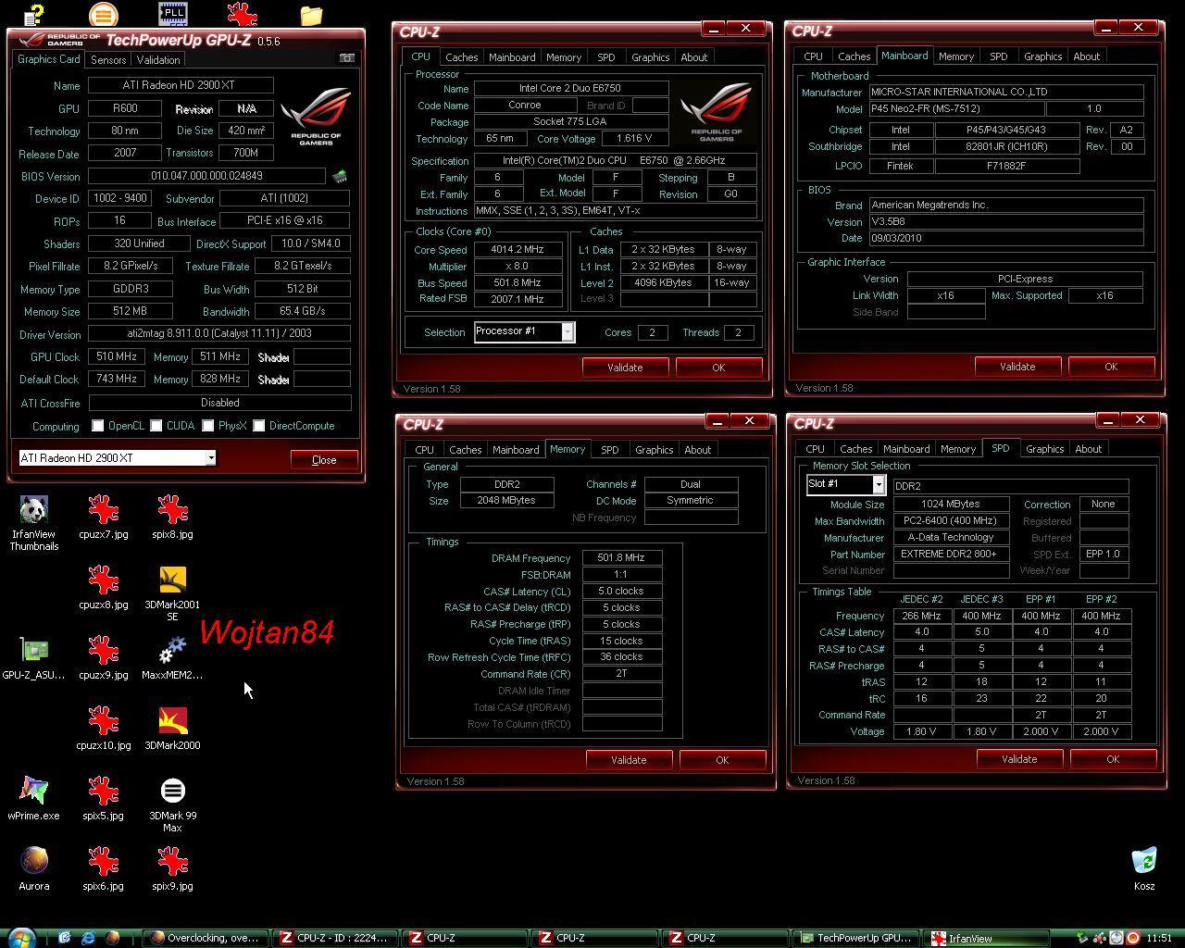Click the Windows Start orb
This screenshot has width=1185, height=948.
click(x=20, y=938)
